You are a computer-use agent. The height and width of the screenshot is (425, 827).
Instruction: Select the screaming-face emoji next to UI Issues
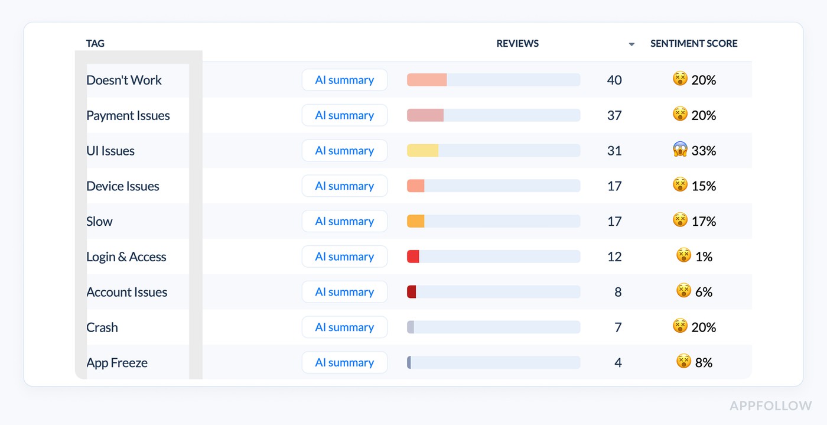click(x=681, y=150)
